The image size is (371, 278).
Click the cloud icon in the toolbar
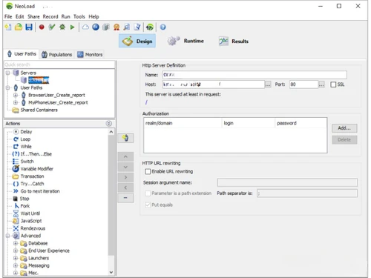coord(85,27)
